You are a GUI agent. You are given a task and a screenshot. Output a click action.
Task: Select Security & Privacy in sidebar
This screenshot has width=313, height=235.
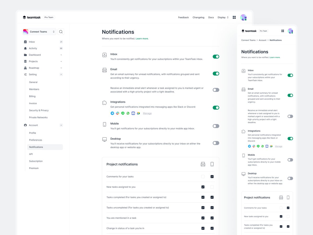pyautogui.click(x=39, y=110)
